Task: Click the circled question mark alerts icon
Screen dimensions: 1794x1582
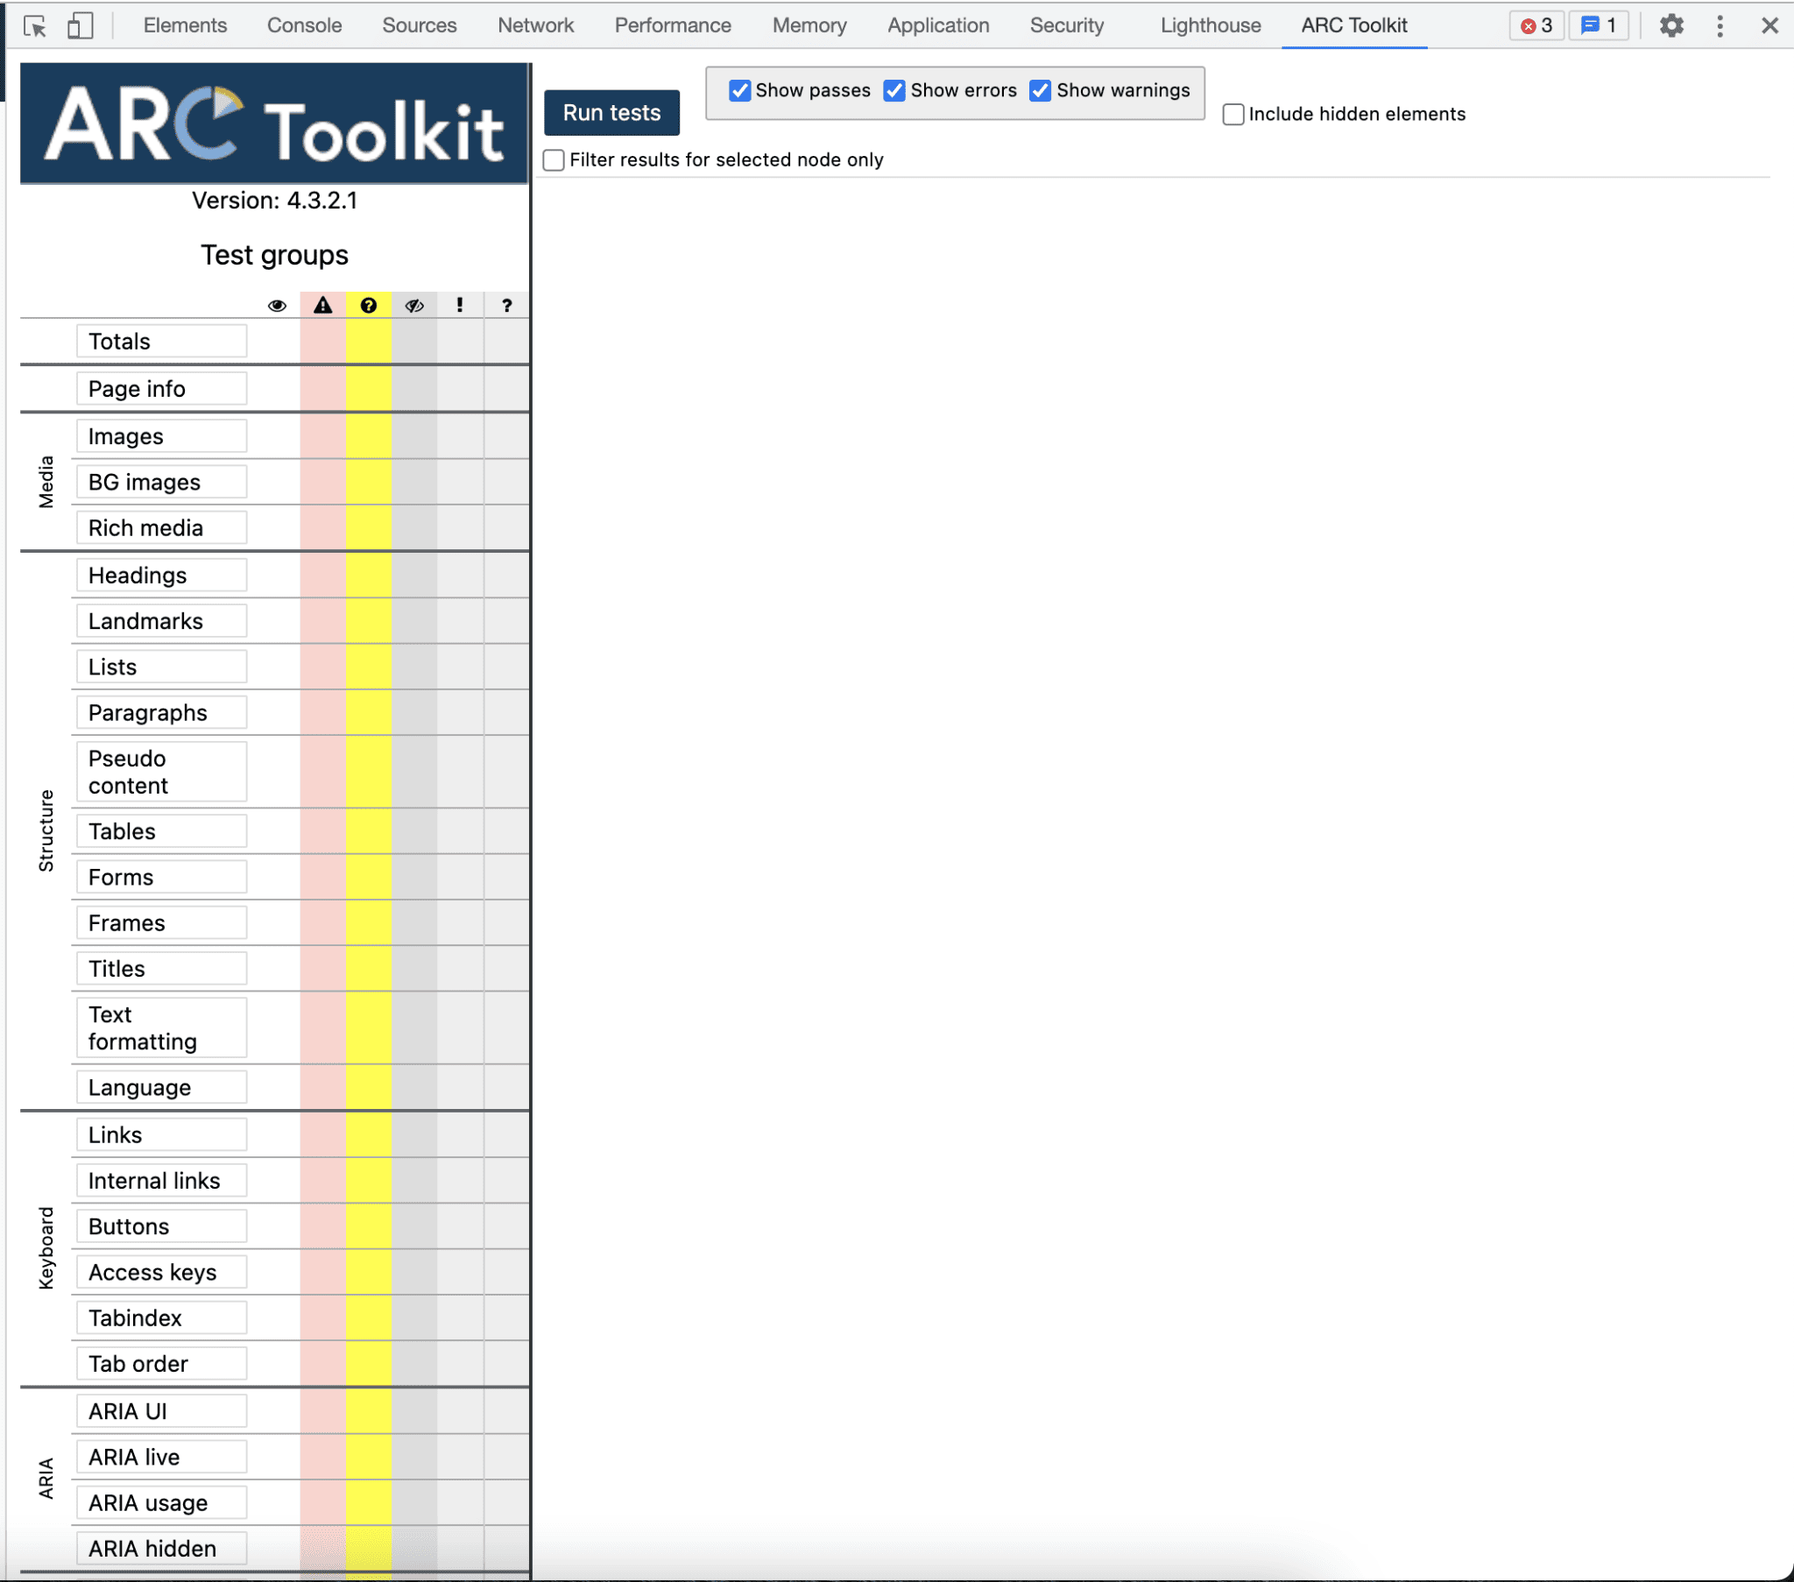Action: (x=369, y=306)
